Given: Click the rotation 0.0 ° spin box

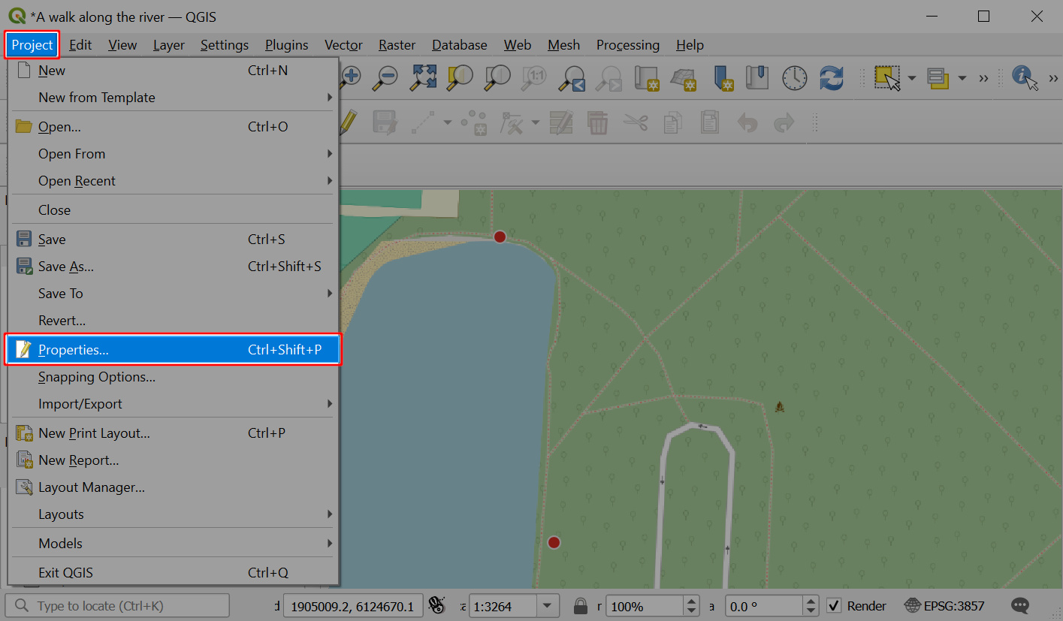Looking at the screenshot, I should [772, 606].
